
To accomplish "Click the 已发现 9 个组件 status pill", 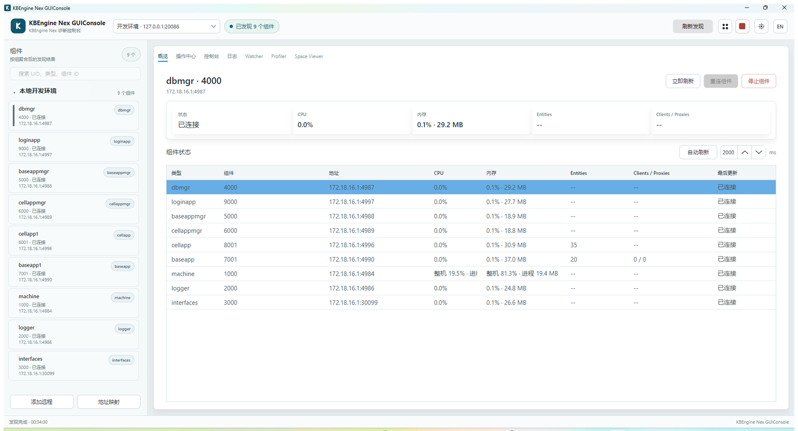I will coord(252,26).
